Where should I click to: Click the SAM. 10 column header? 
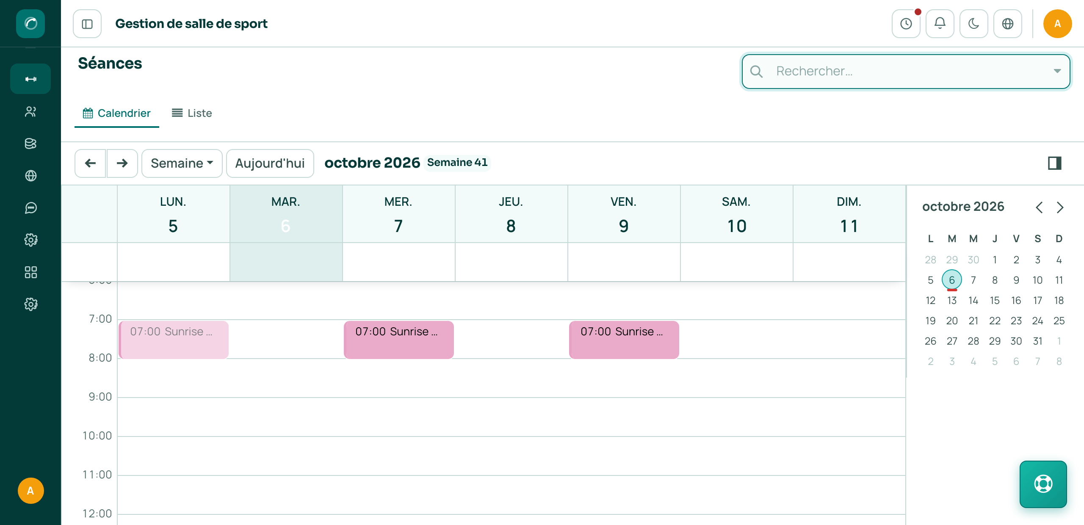click(x=736, y=214)
